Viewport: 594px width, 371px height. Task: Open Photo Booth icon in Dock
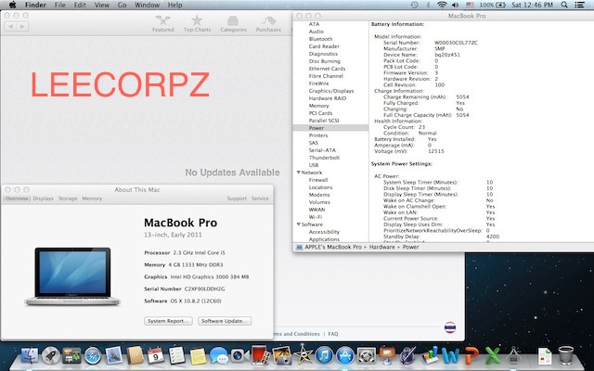point(260,356)
